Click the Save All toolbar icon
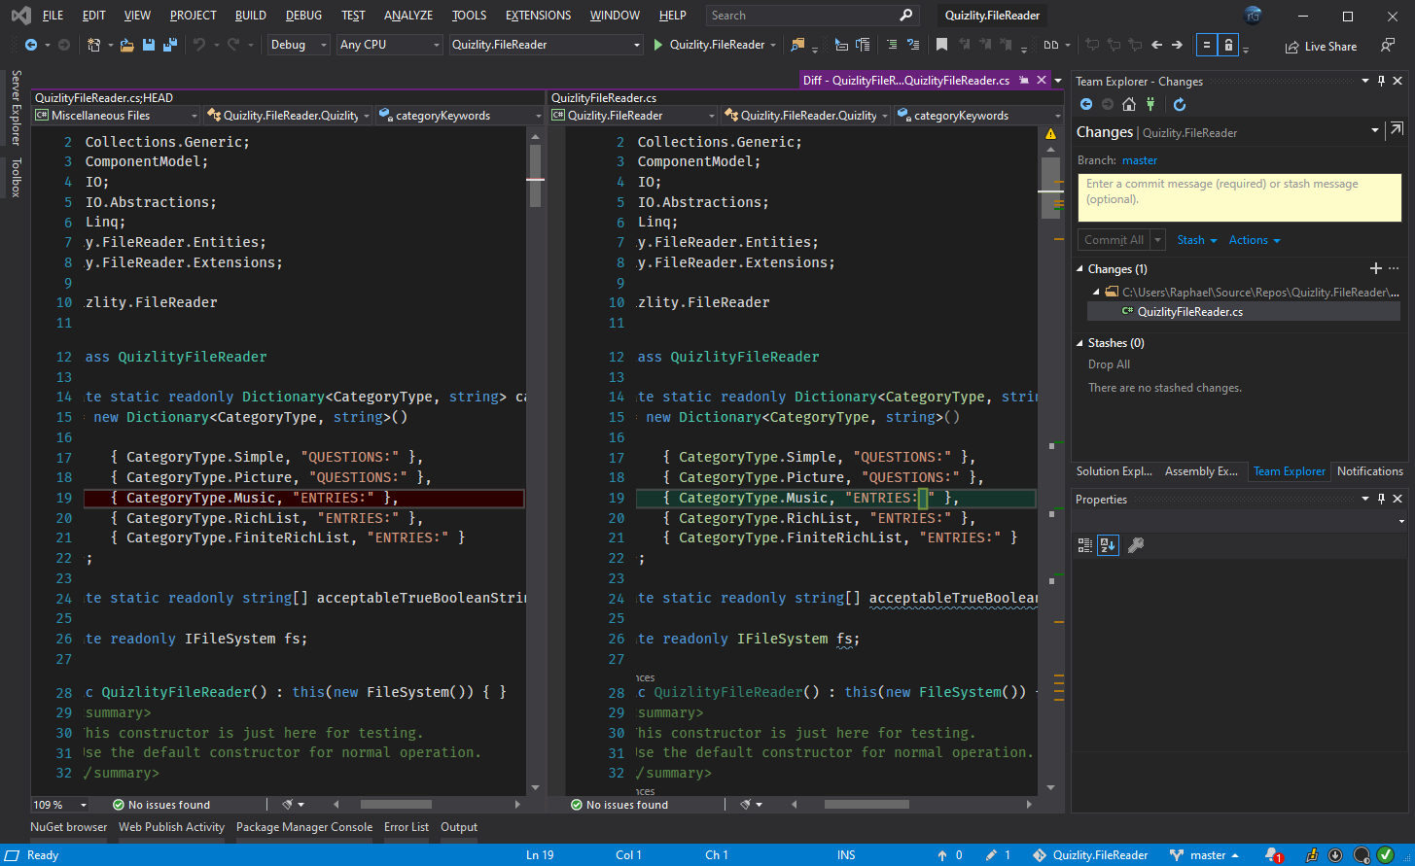The image size is (1415, 866). coord(170,45)
